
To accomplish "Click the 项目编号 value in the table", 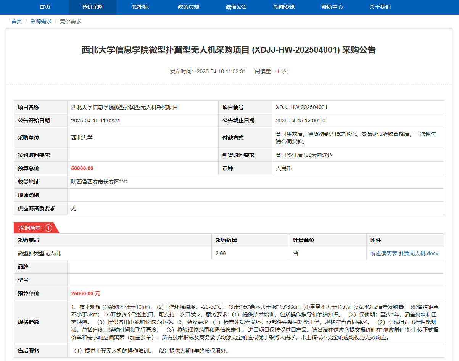I will (x=301, y=107).
